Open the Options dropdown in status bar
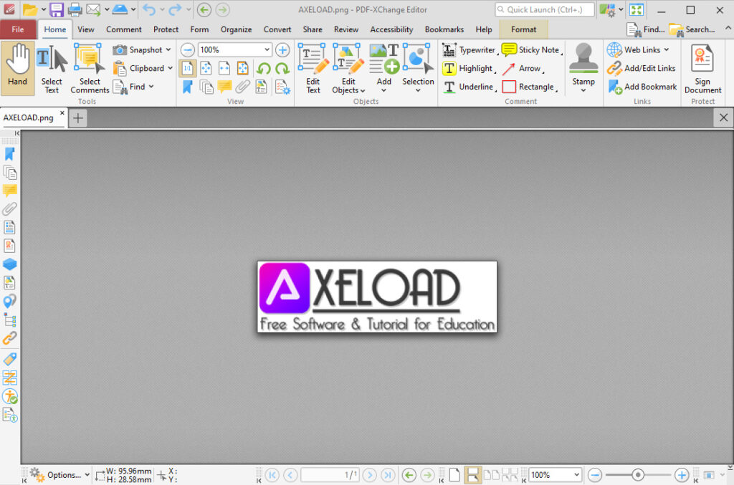 (59, 475)
